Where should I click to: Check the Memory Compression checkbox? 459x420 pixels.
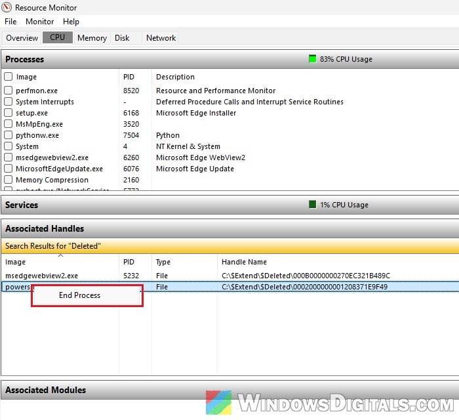(x=8, y=180)
